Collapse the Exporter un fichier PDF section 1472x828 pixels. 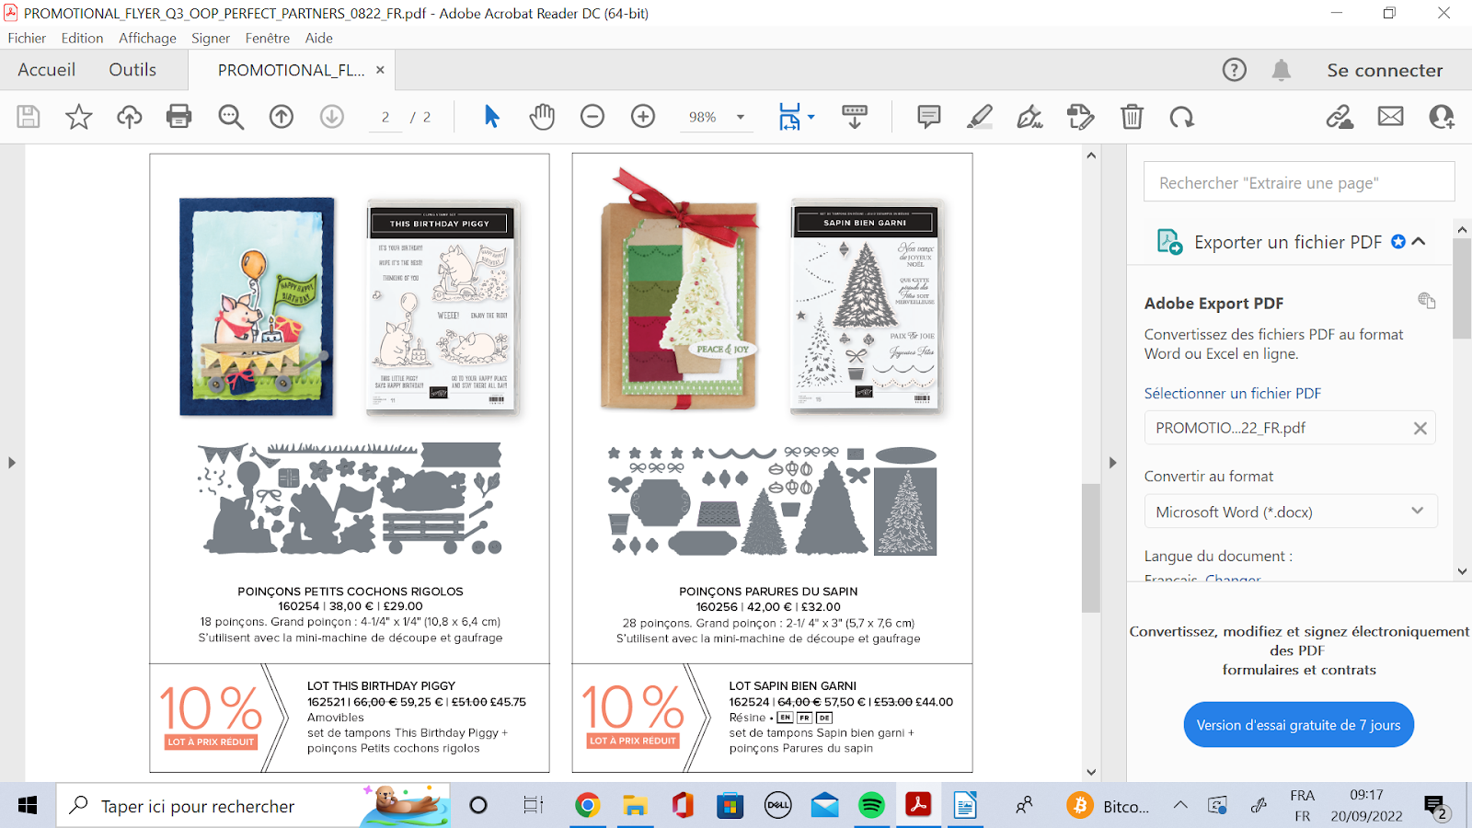(x=1419, y=242)
